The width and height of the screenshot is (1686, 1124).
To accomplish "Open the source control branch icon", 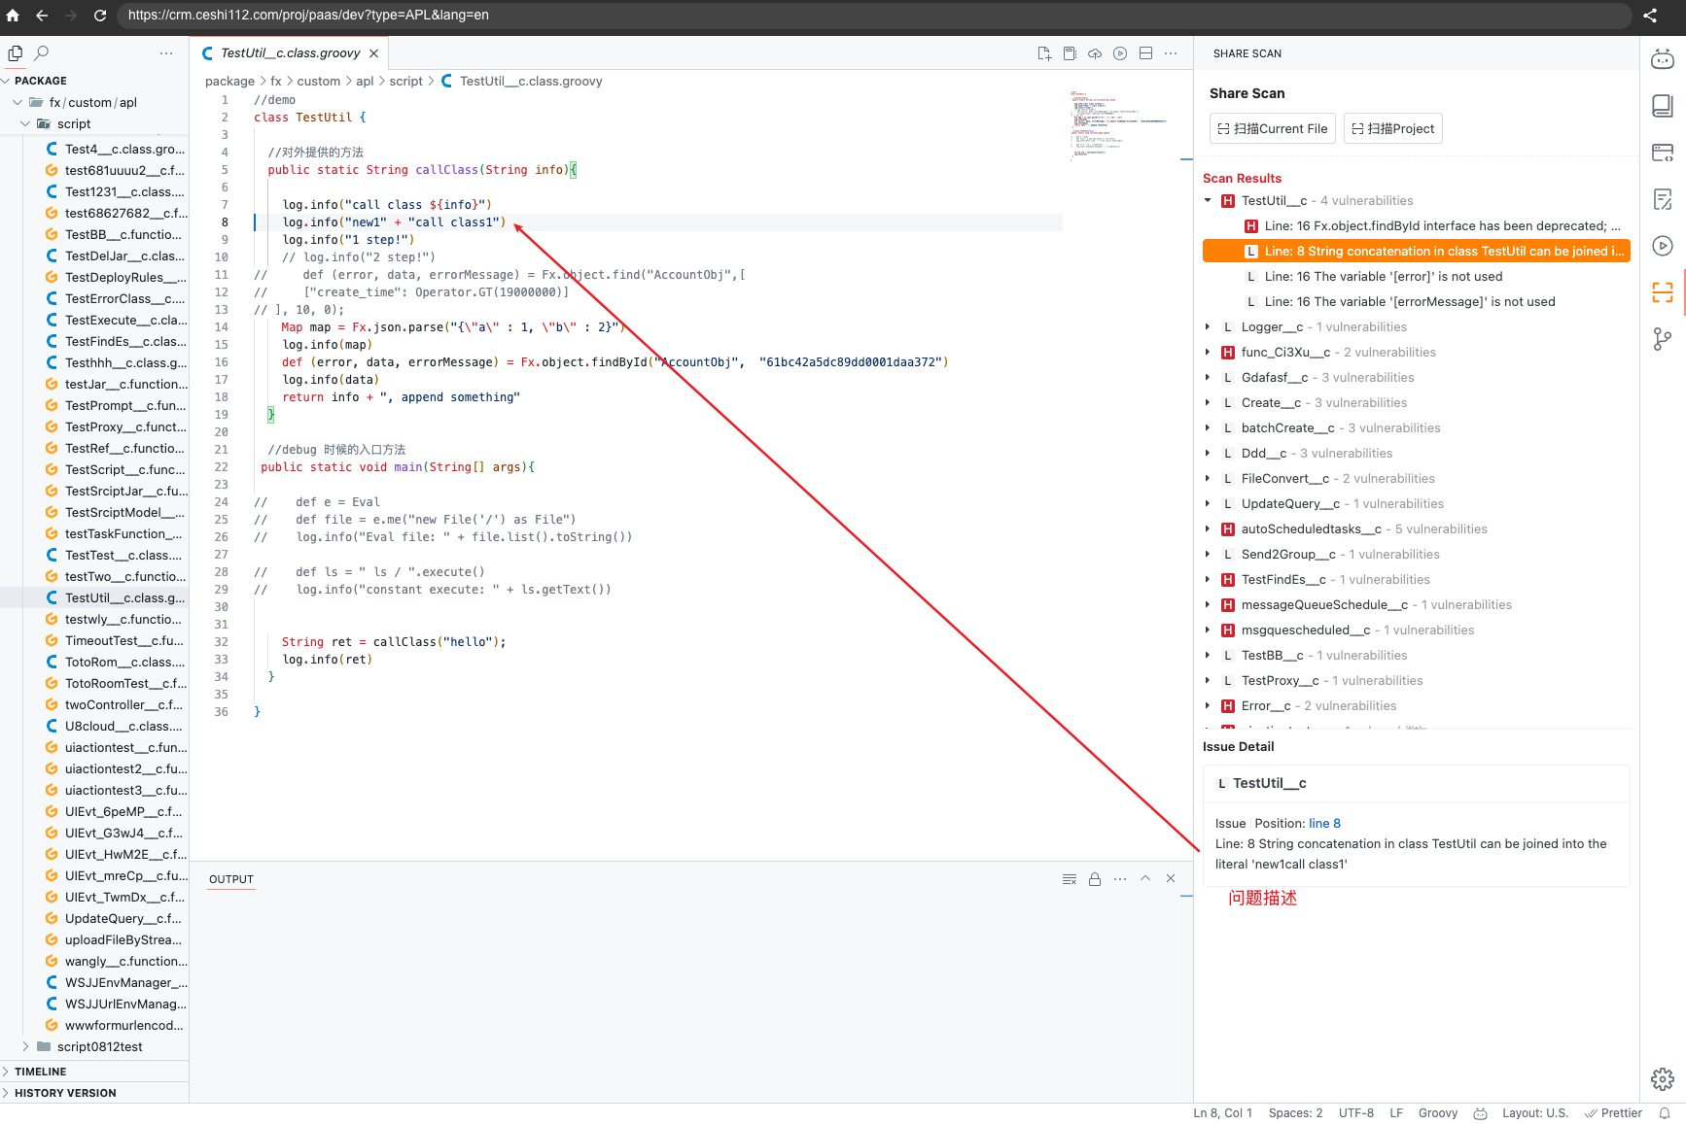I will [x=1662, y=339].
